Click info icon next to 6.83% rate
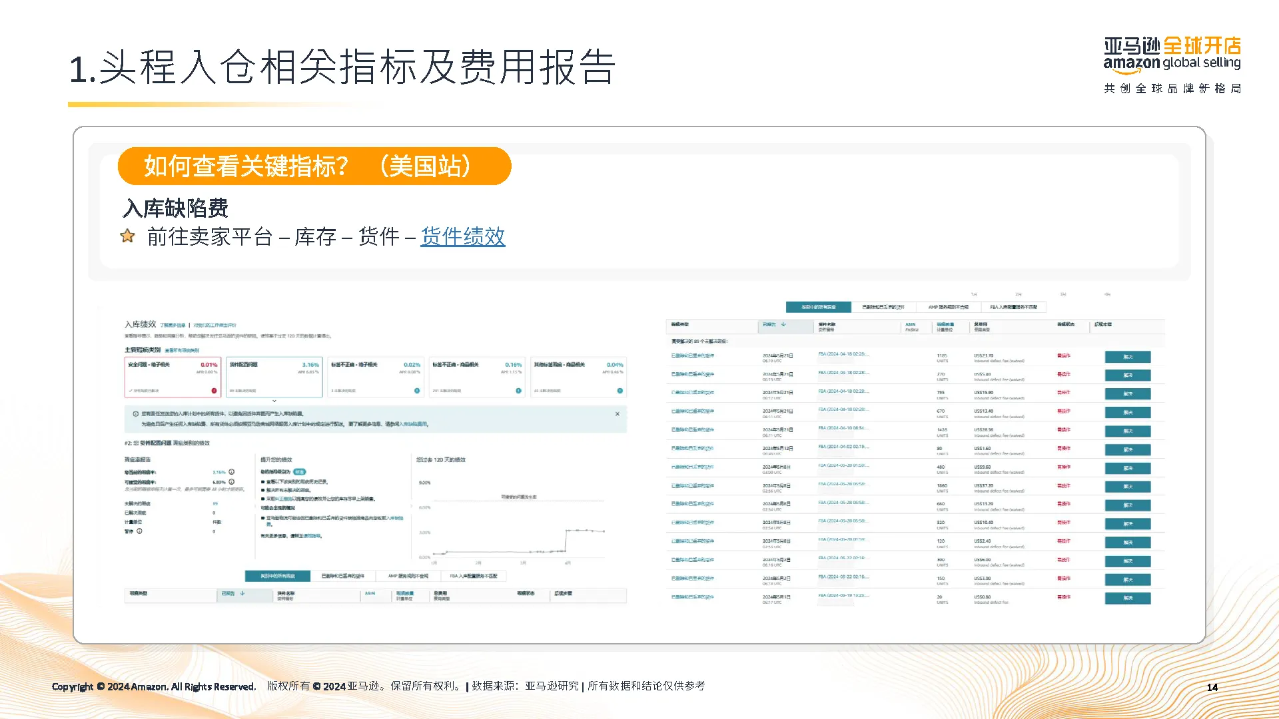This screenshot has height=719, width=1279. pyautogui.click(x=232, y=481)
